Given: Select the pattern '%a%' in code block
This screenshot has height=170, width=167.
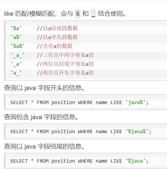Looking at the screenshot, I should pyautogui.click(x=18, y=46).
